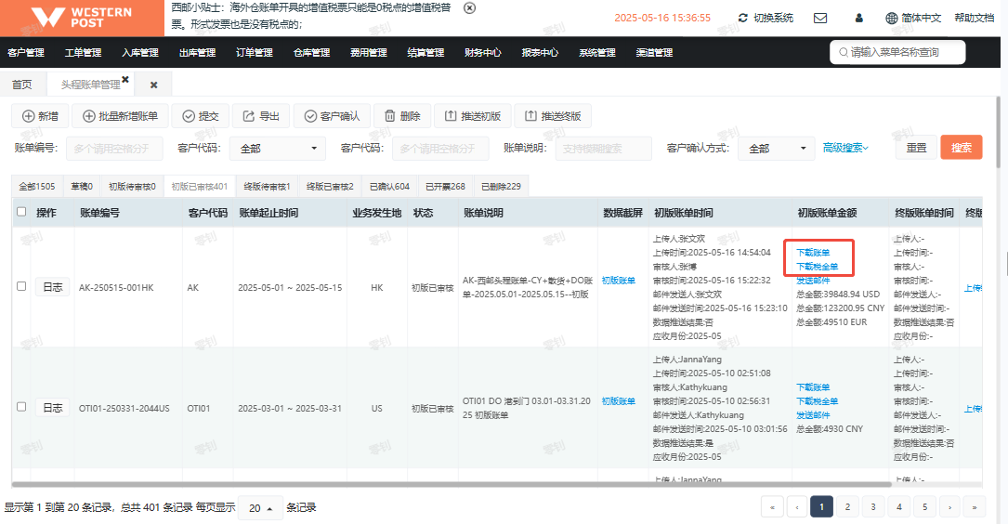
Task: Click 日志 button for AK-250515-001HK
Action: pos(52,287)
